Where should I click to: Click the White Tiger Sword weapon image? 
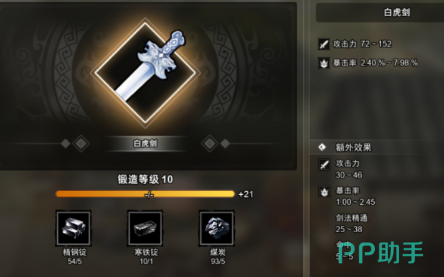145,72
